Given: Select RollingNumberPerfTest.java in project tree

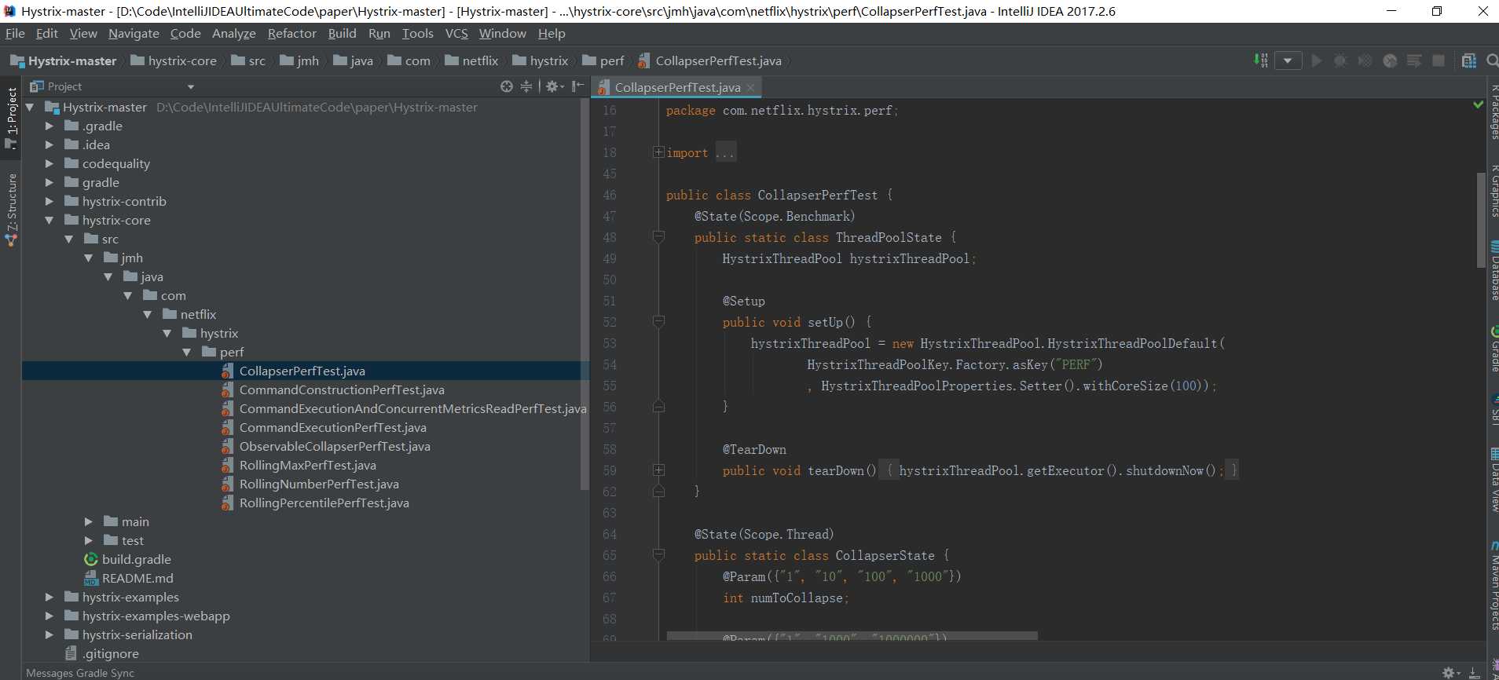Looking at the screenshot, I should click(319, 484).
